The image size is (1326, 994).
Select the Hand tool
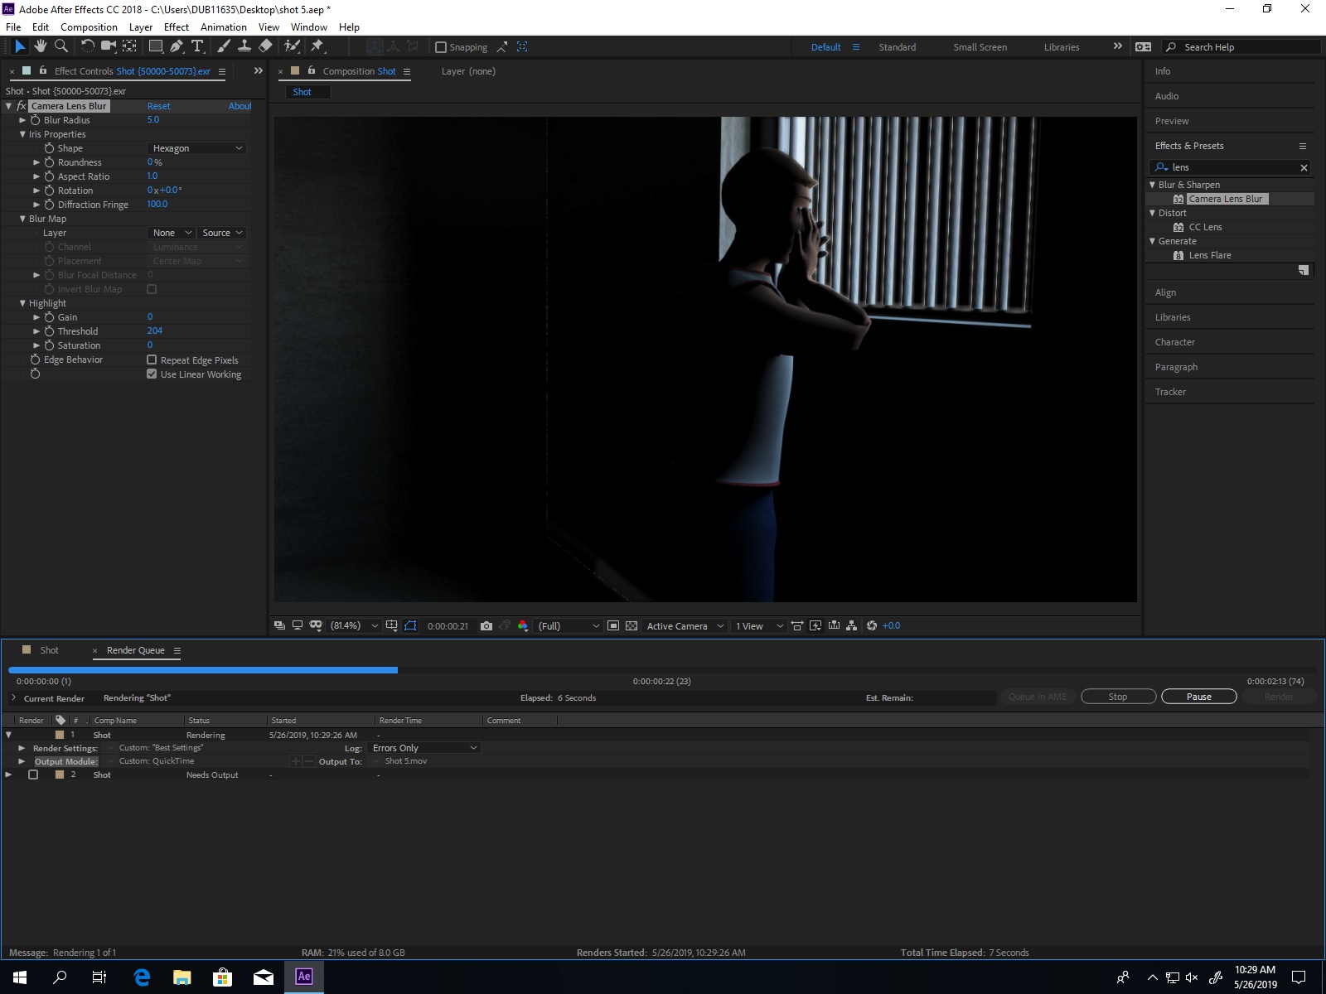[40, 46]
